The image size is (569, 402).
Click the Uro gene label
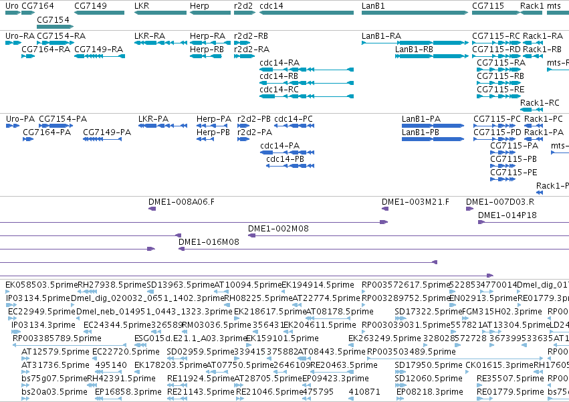click(x=11, y=6)
